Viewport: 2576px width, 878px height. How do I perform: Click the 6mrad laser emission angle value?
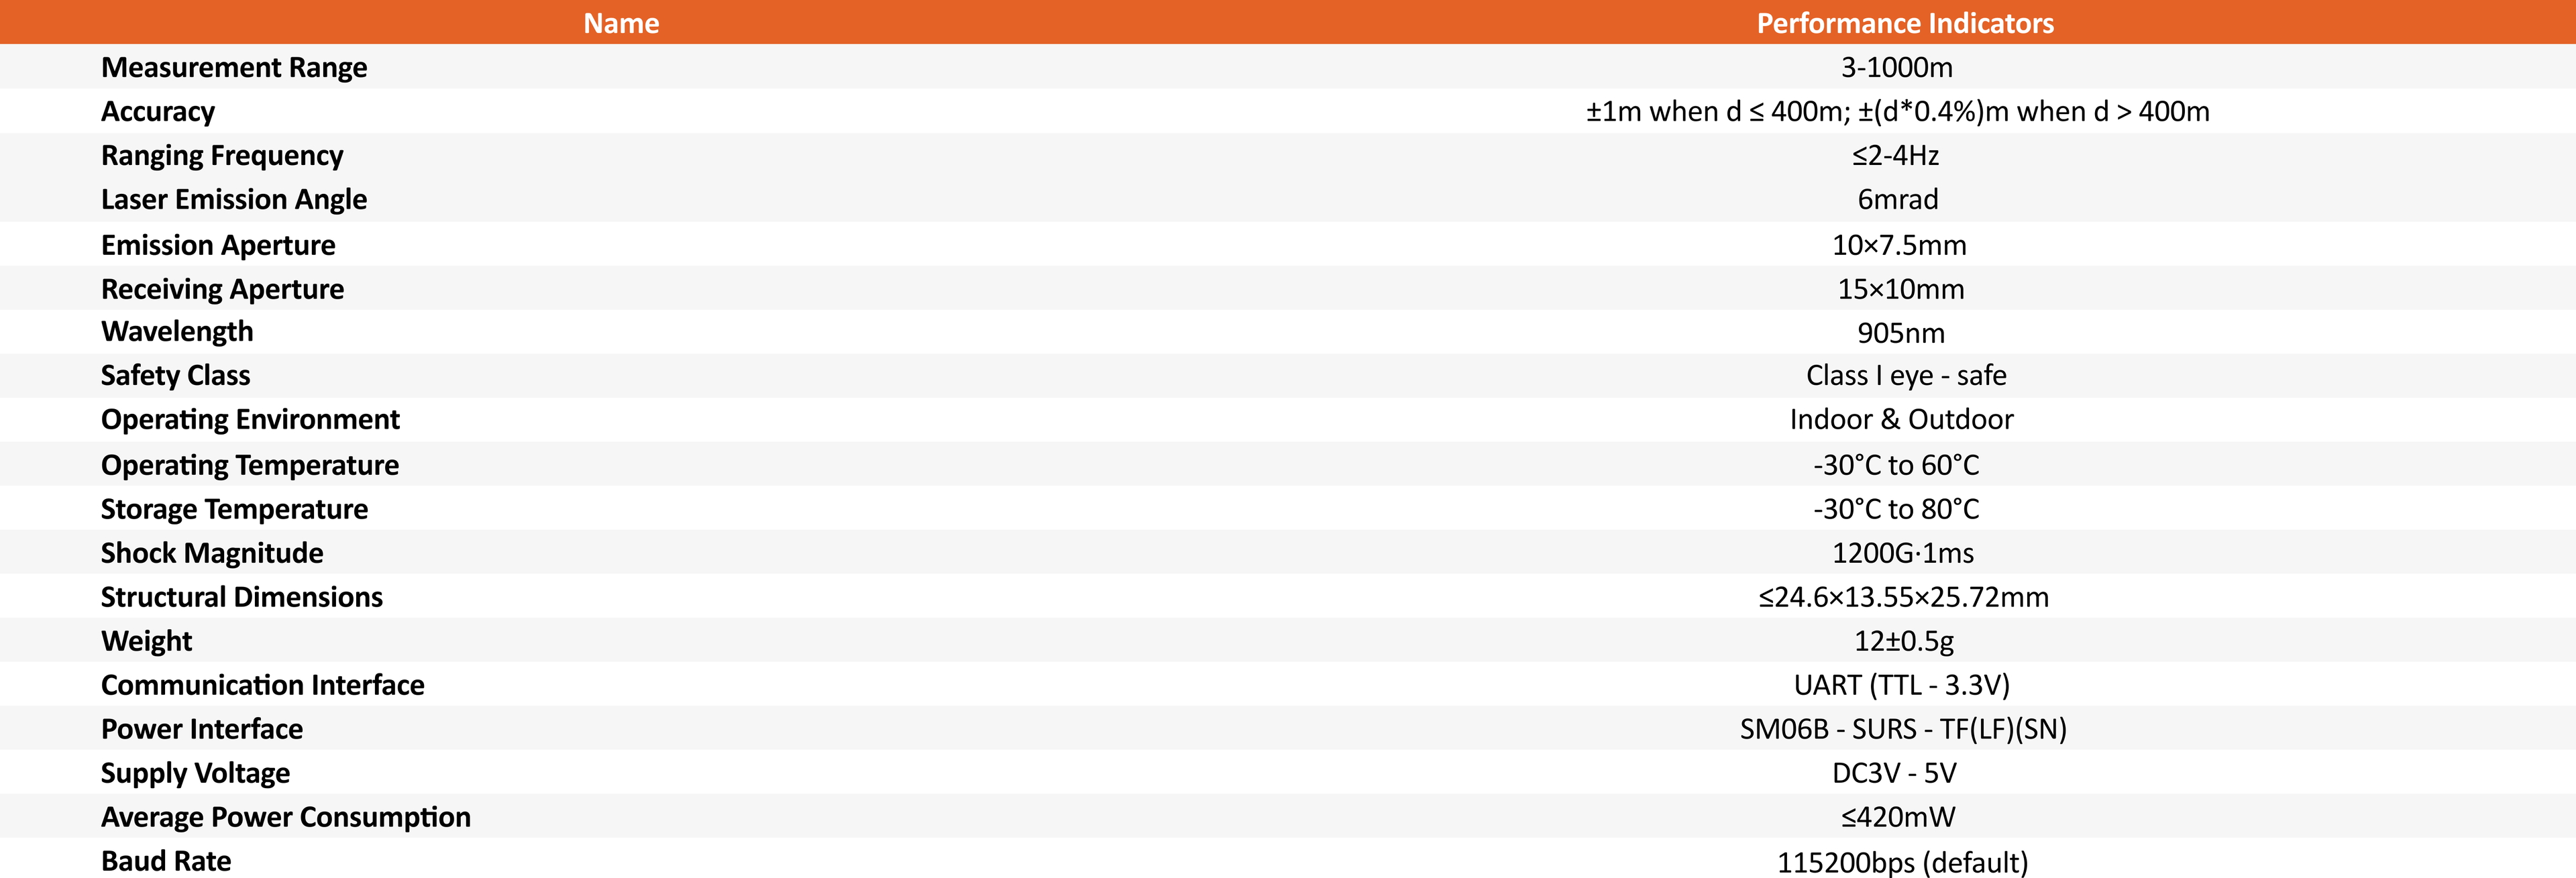(1897, 199)
